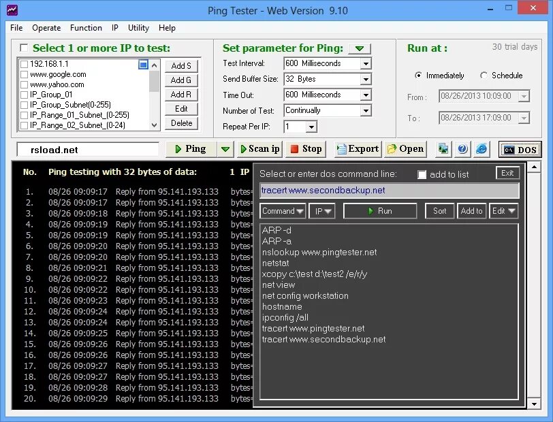The image size is (553, 422).
Task: Open the Command dropdown in DOS panel
Action: pyautogui.click(x=283, y=211)
